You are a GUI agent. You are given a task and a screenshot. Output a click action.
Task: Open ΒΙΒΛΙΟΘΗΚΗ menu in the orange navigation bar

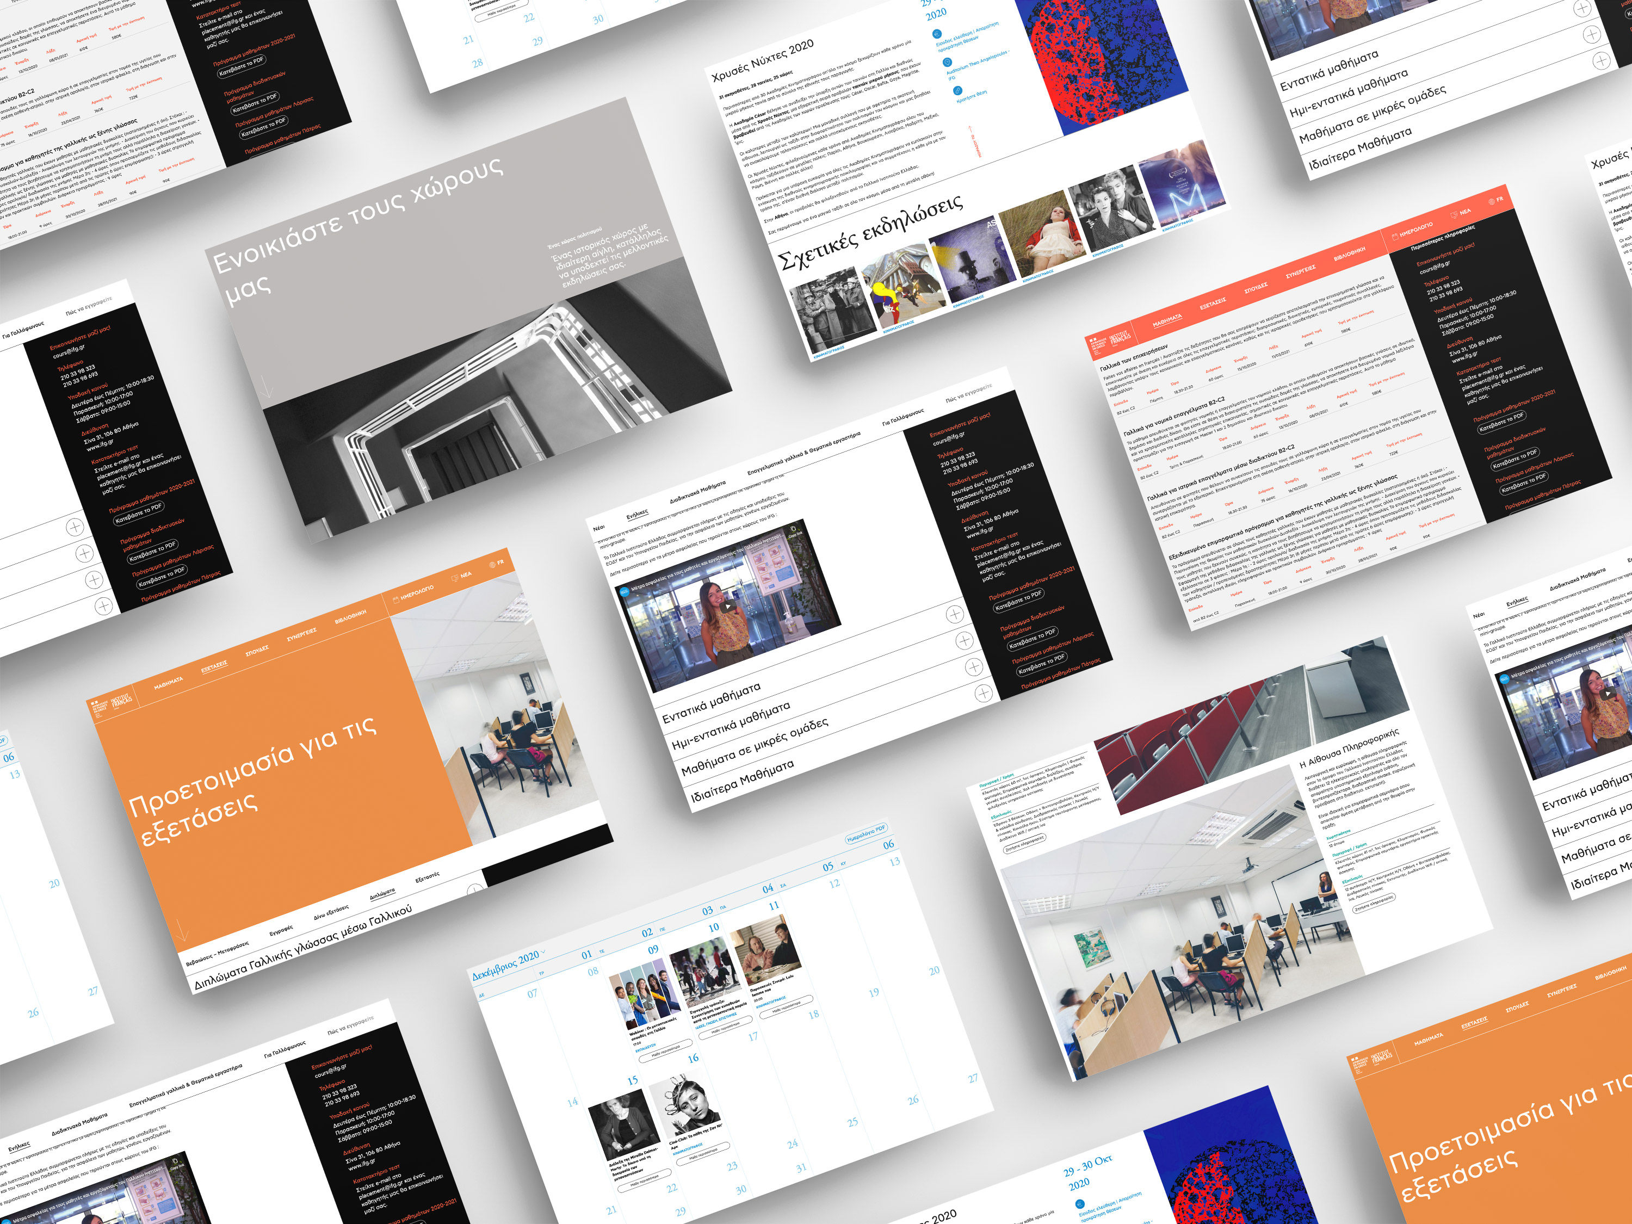click(350, 616)
